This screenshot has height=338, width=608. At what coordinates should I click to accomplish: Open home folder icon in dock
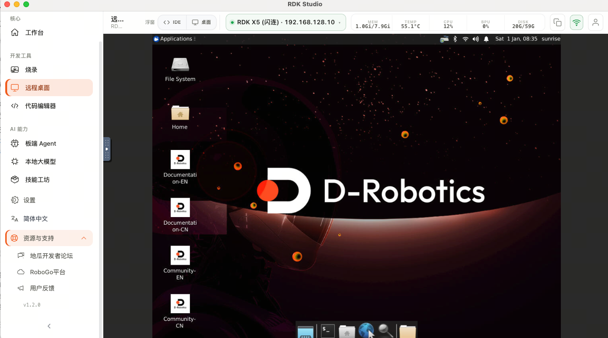point(347,331)
